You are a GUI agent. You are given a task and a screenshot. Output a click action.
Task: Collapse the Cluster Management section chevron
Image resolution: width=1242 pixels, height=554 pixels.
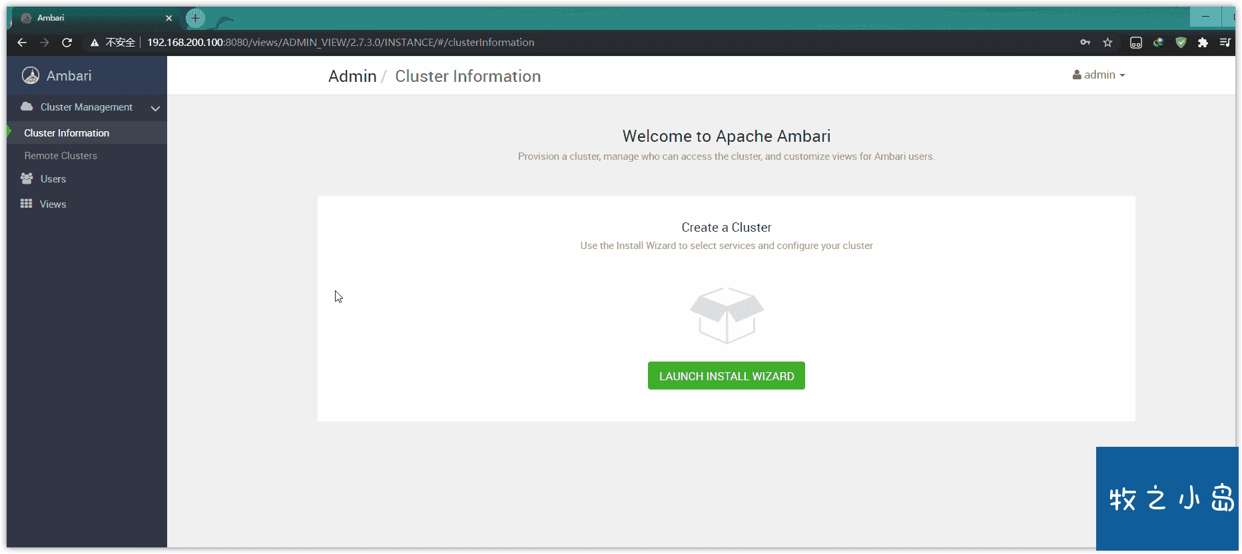click(x=155, y=108)
